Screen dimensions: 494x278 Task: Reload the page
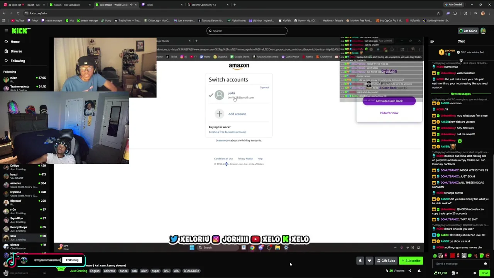coord(18,13)
